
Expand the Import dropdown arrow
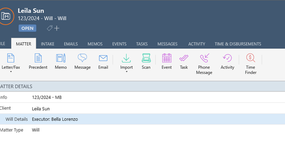click(x=126, y=72)
